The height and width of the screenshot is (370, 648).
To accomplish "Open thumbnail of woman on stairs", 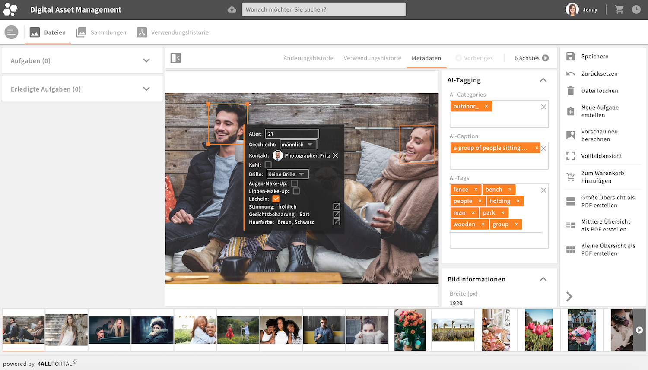I will pos(67,330).
